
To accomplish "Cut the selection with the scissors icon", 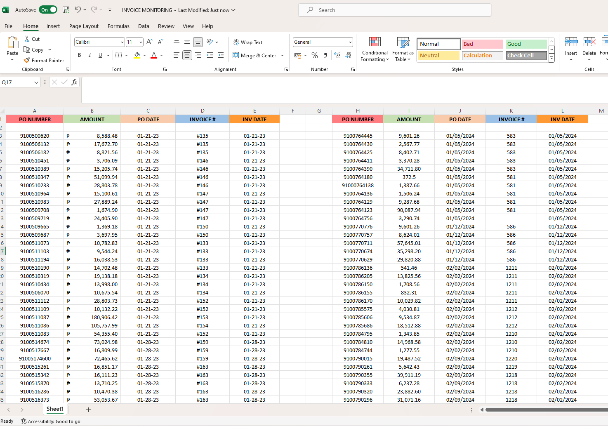I will 27,39.
